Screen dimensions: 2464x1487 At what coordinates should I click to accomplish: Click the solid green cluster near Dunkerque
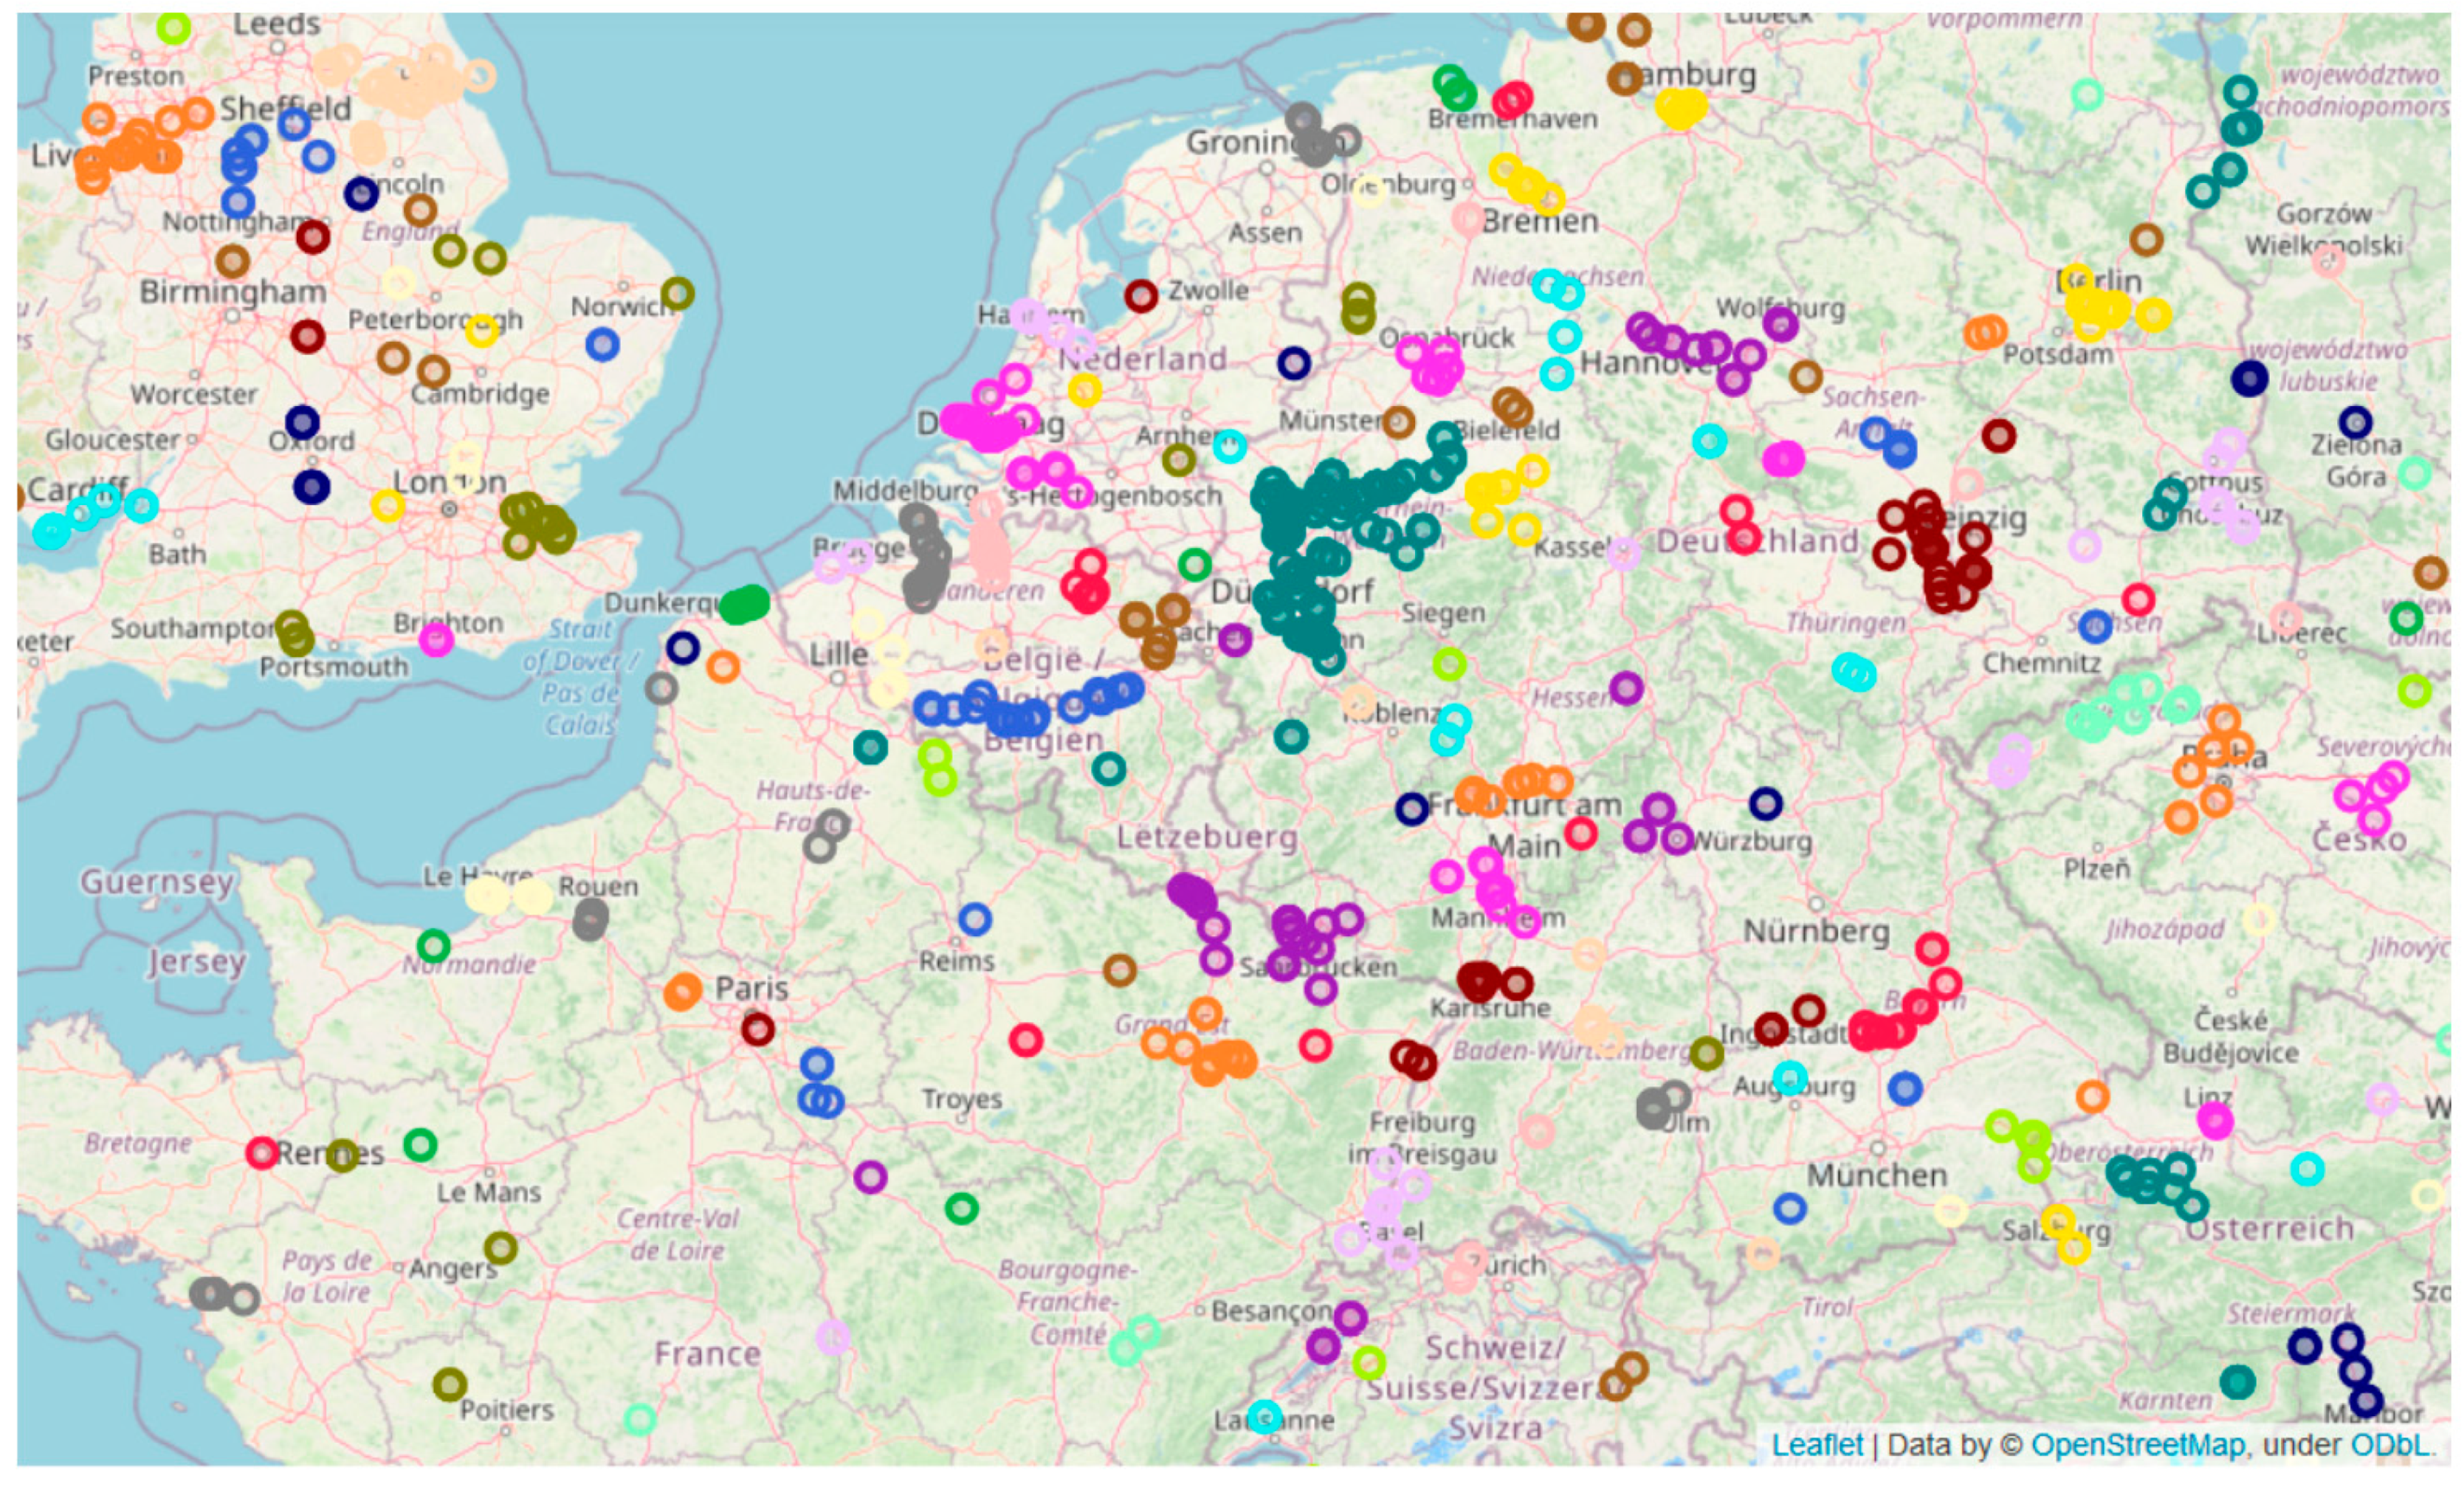(745, 604)
